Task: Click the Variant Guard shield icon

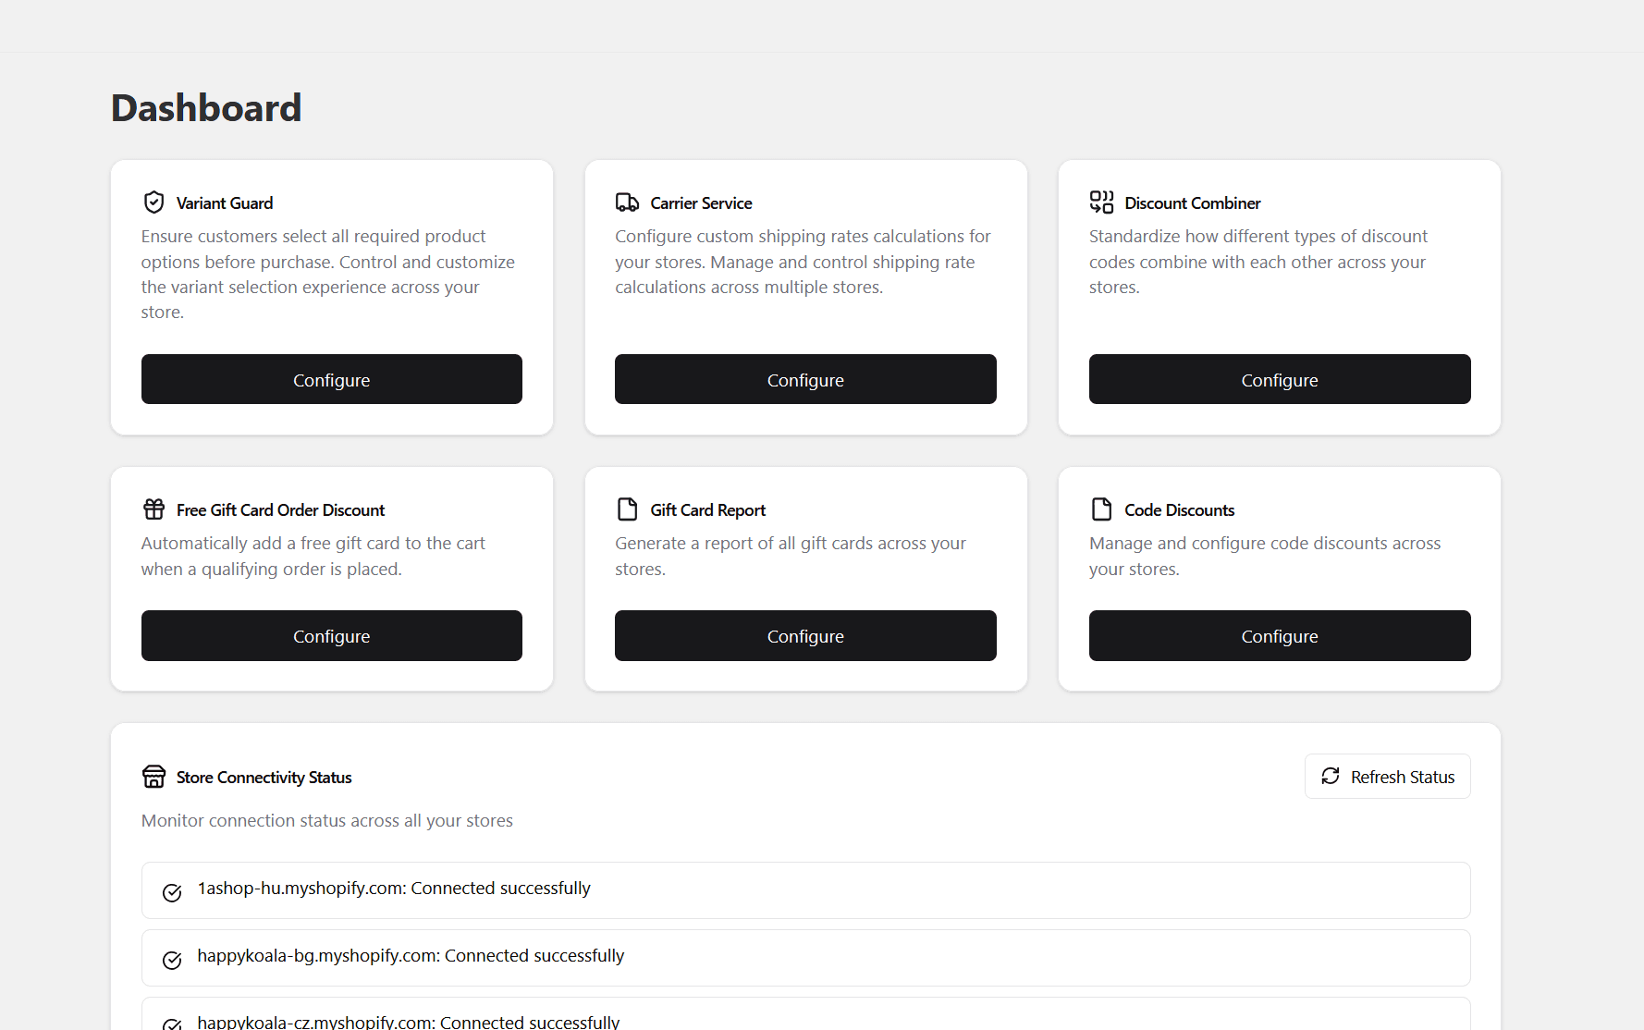Action: click(x=153, y=202)
